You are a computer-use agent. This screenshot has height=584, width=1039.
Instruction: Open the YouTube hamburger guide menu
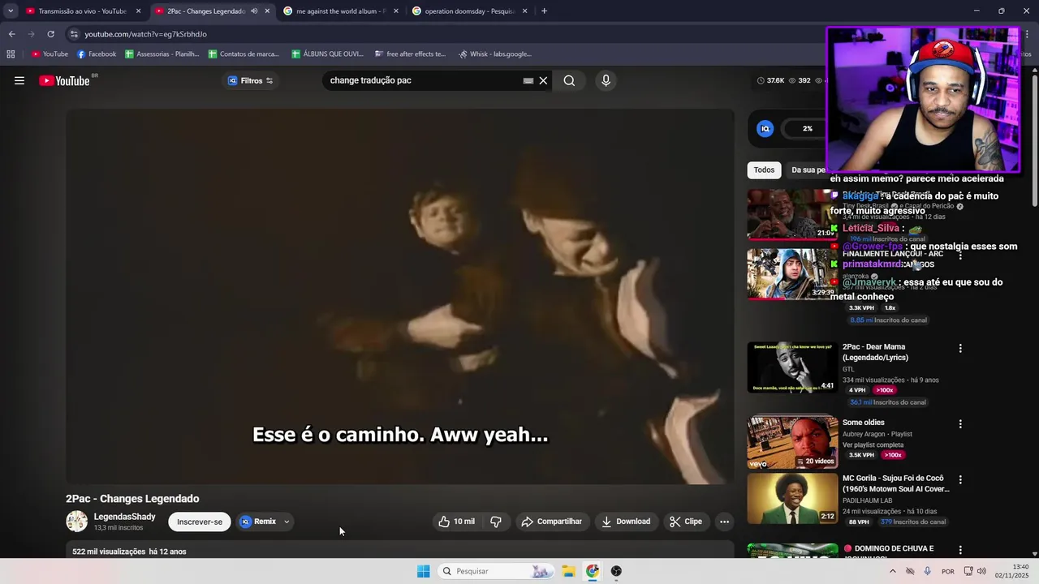click(19, 80)
